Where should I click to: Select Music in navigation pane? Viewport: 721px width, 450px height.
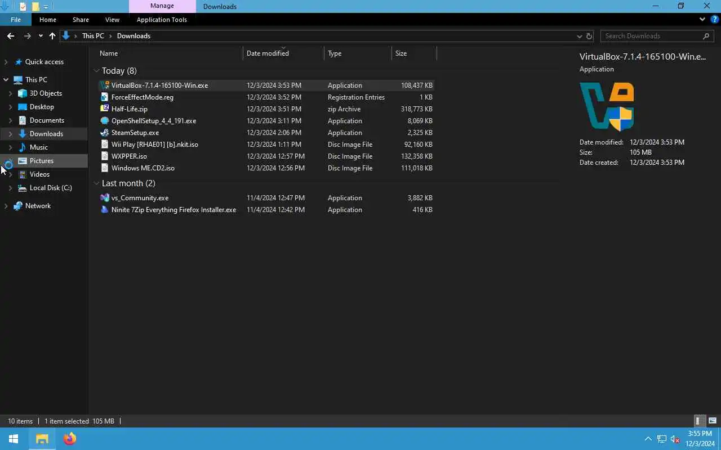tap(38, 147)
